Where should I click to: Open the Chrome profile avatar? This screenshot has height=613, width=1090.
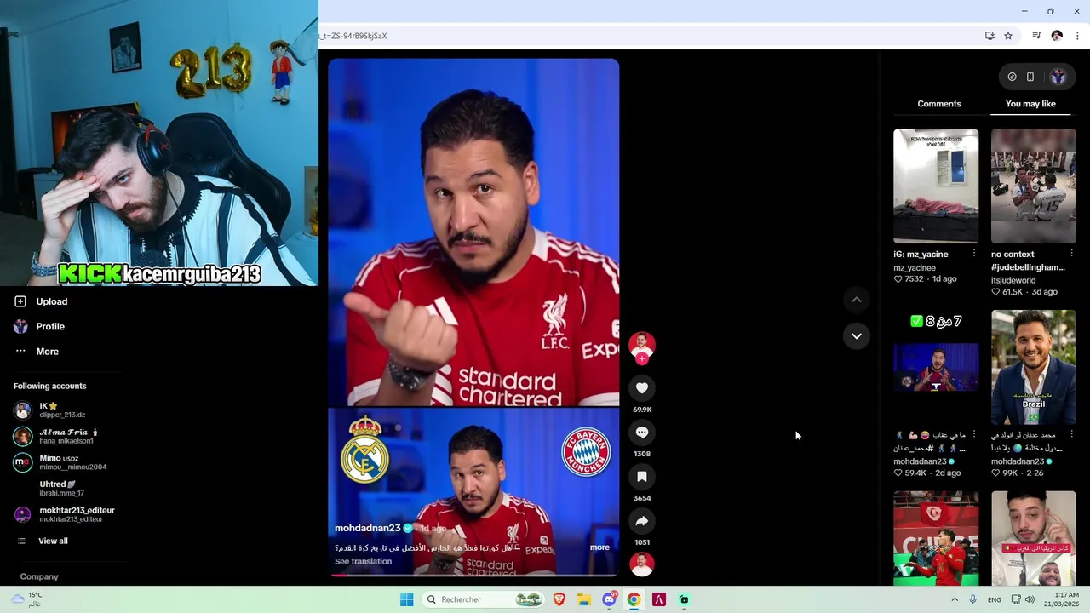tap(1057, 36)
